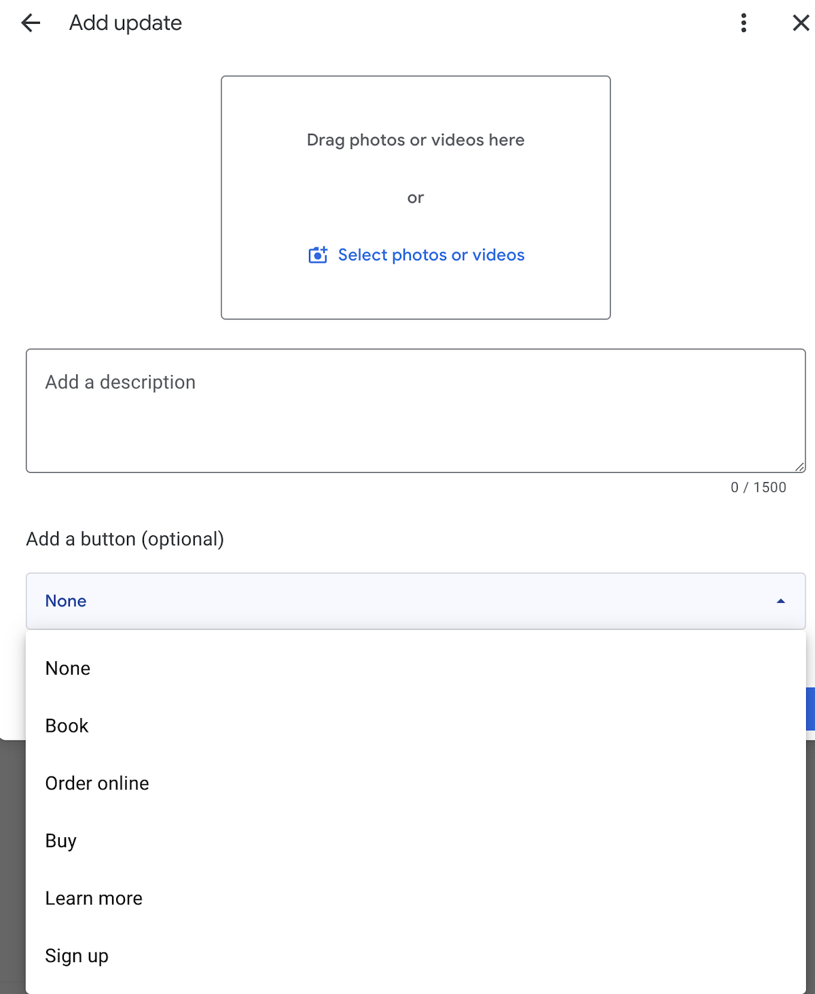Pick the Order online option
Image resolution: width=815 pixels, height=994 pixels.
416,783
